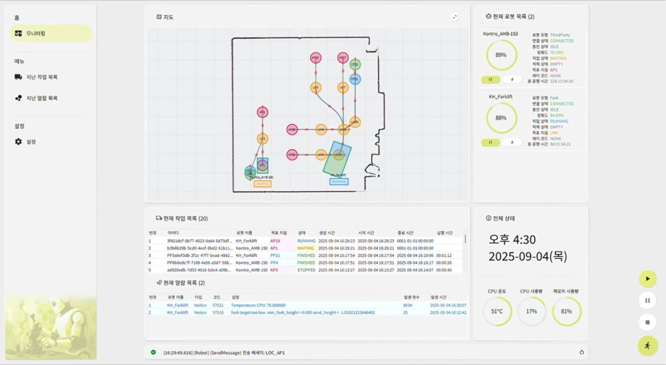
Task: Click the KH_Forklift 88% battery gauge
Action: (501, 118)
